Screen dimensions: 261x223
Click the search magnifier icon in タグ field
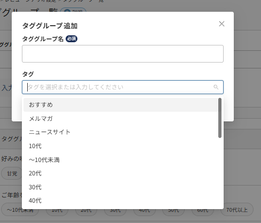[x=216, y=87]
